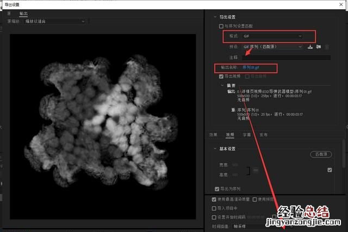Click the 源: 序列, 序列01 summary text
This screenshot has width=348, height=232.
tap(248, 110)
